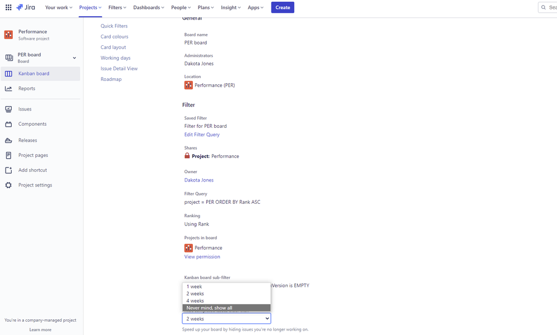Click the Performance icon under Projects in board

(x=188, y=247)
